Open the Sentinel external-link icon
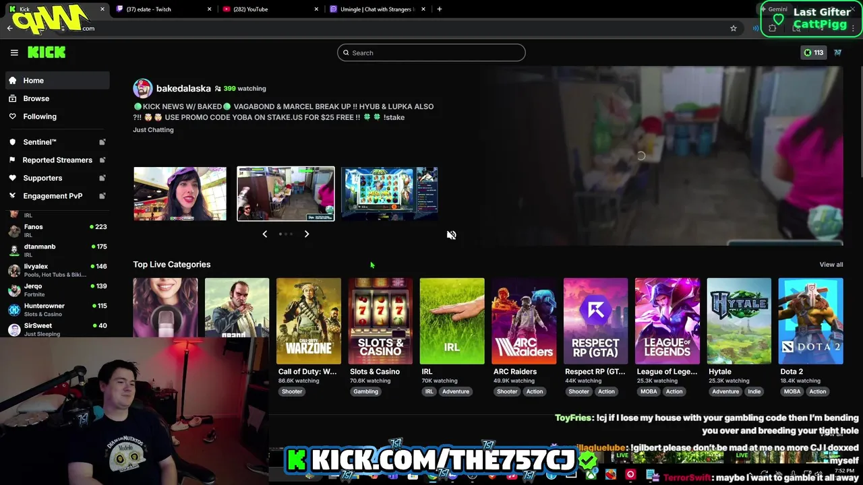 pos(102,142)
